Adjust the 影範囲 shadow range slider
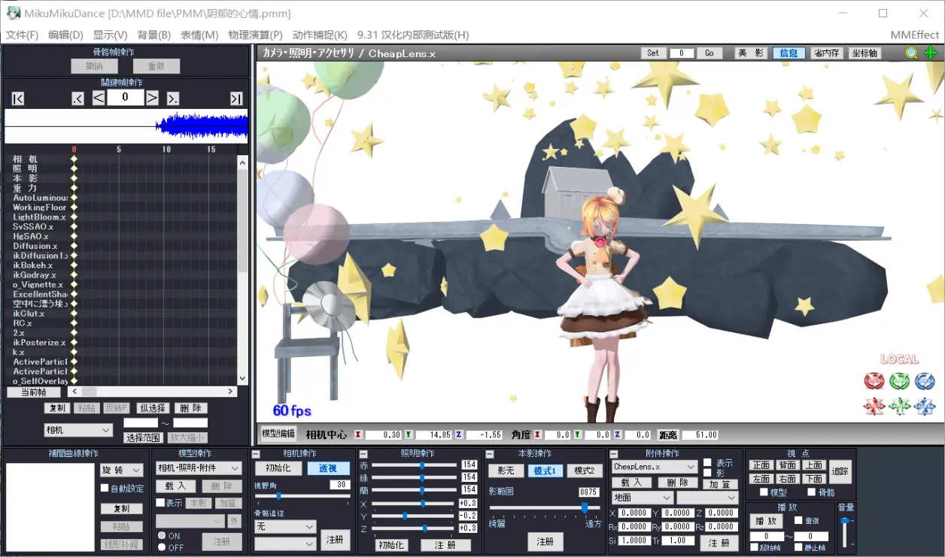This screenshot has width=945, height=557. 544,508
